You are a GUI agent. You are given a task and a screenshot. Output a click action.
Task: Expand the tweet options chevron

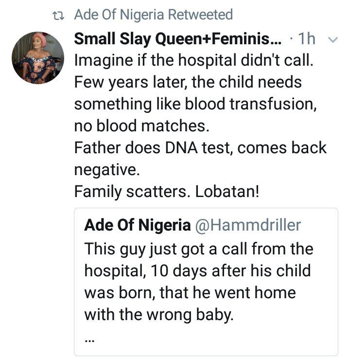[333, 40]
